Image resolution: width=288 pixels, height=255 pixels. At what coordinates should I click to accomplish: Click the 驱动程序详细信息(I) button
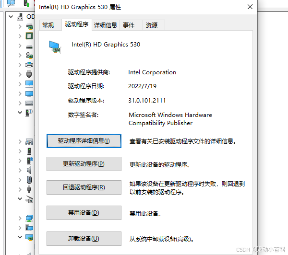[x=84, y=141]
